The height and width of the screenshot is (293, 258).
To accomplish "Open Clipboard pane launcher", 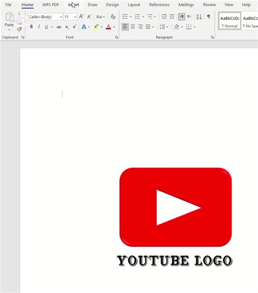I will 23,37.
